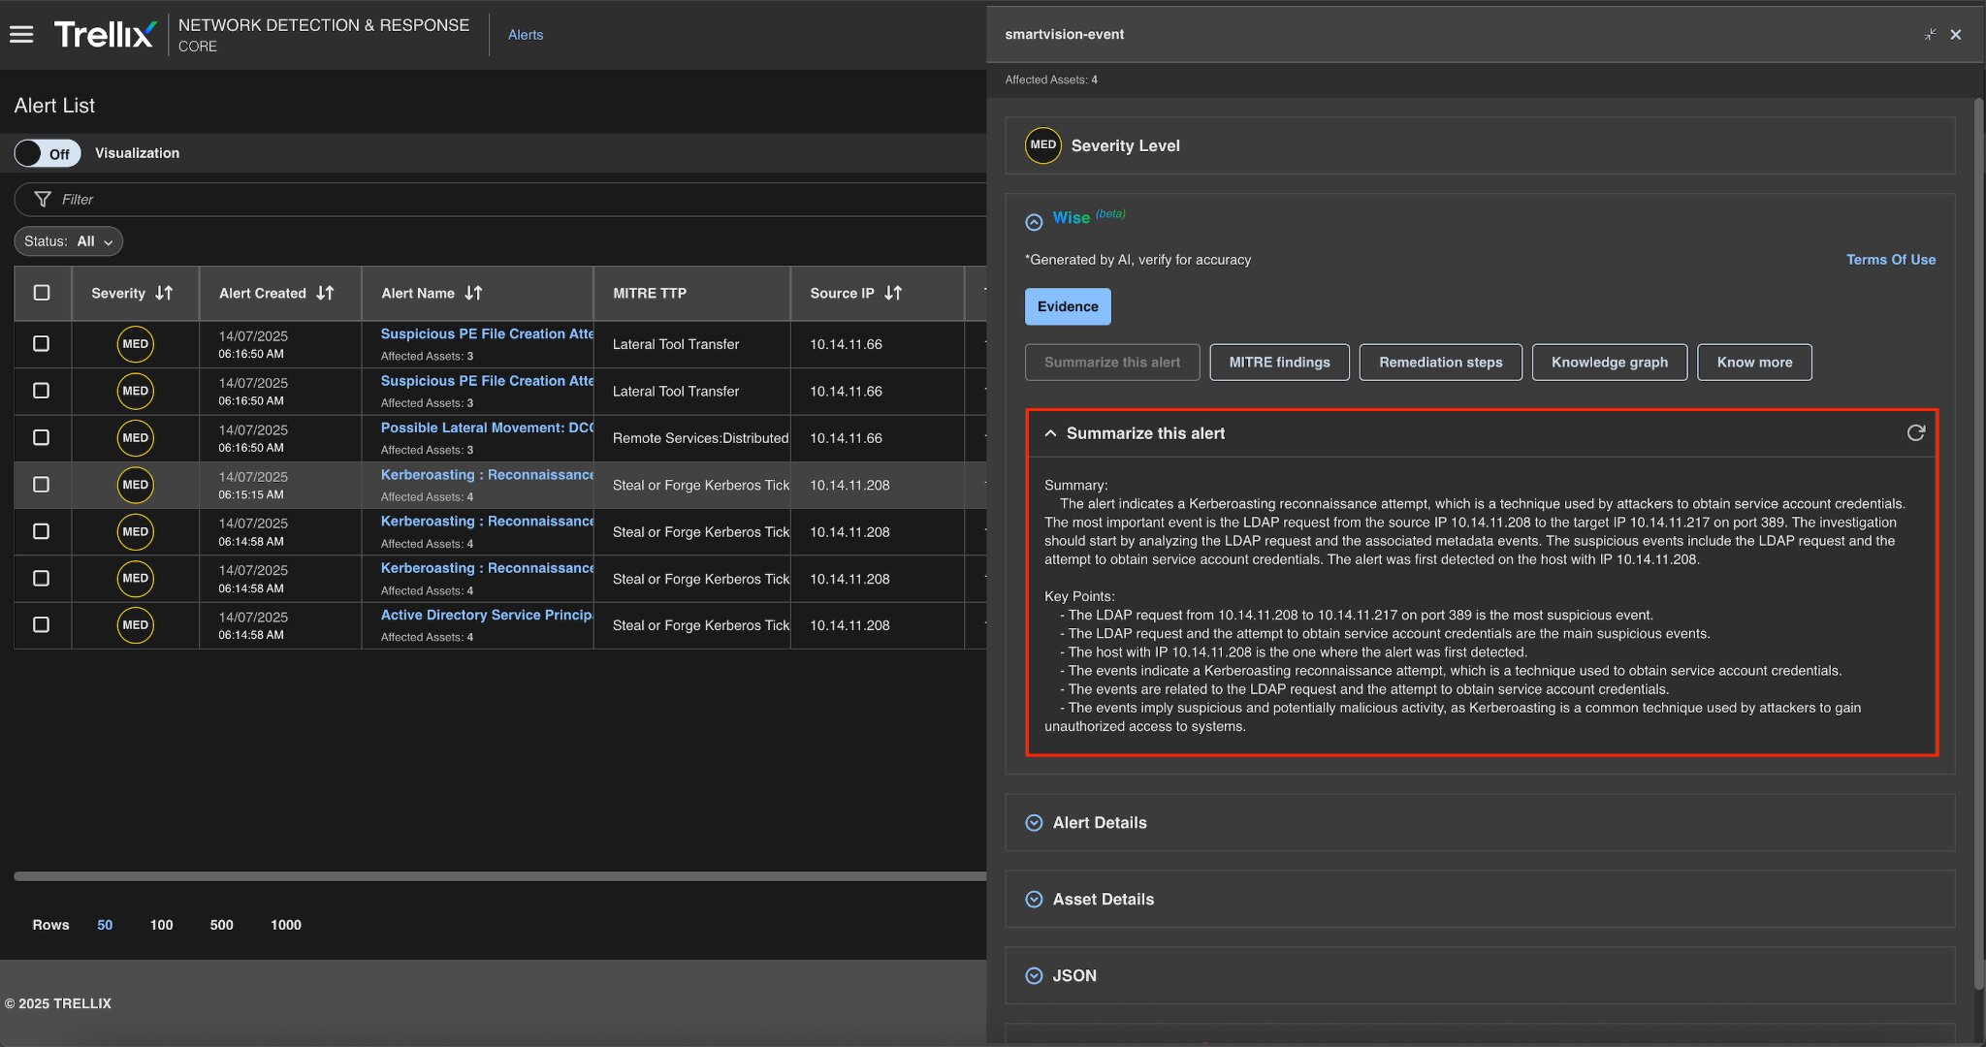Screen dimensions: 1986x1047
Task: Open the Terms Of Use link
Action: pos(1890,260)
